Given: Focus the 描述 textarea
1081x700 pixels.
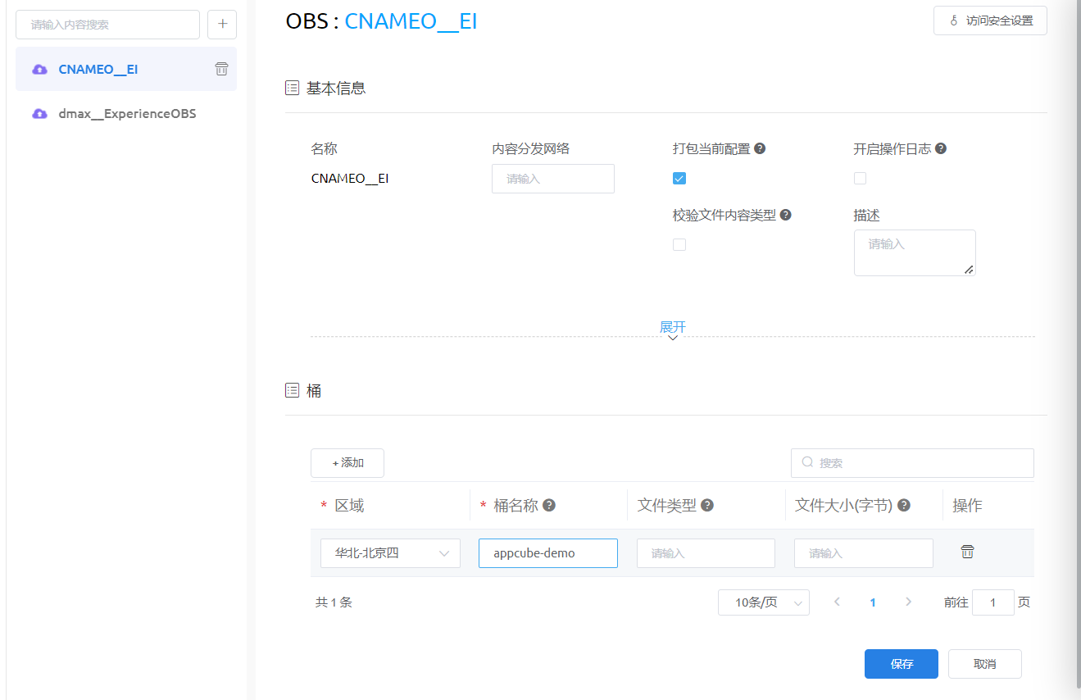Looking at the screenshot, I should tap(915, 252).
